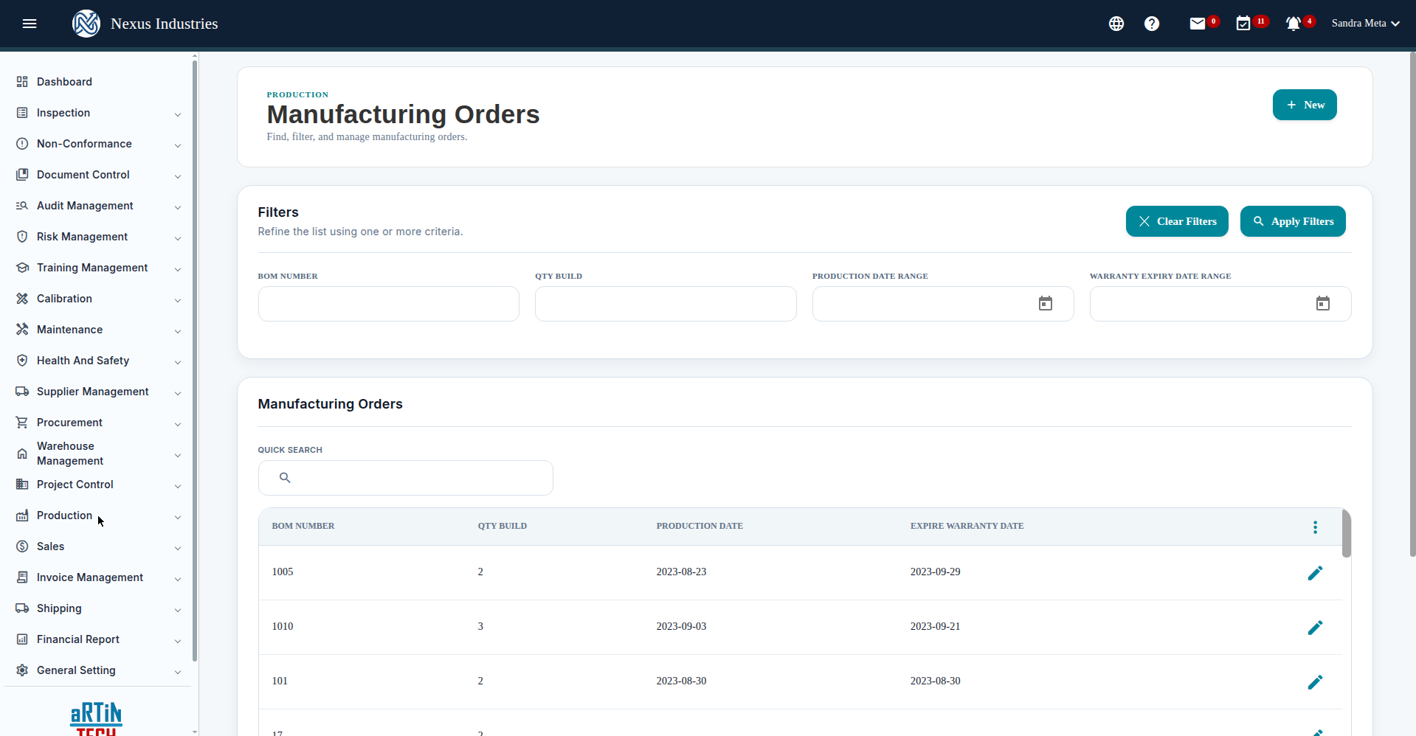Click the Qty Build filter field

[x=666, y=304]
